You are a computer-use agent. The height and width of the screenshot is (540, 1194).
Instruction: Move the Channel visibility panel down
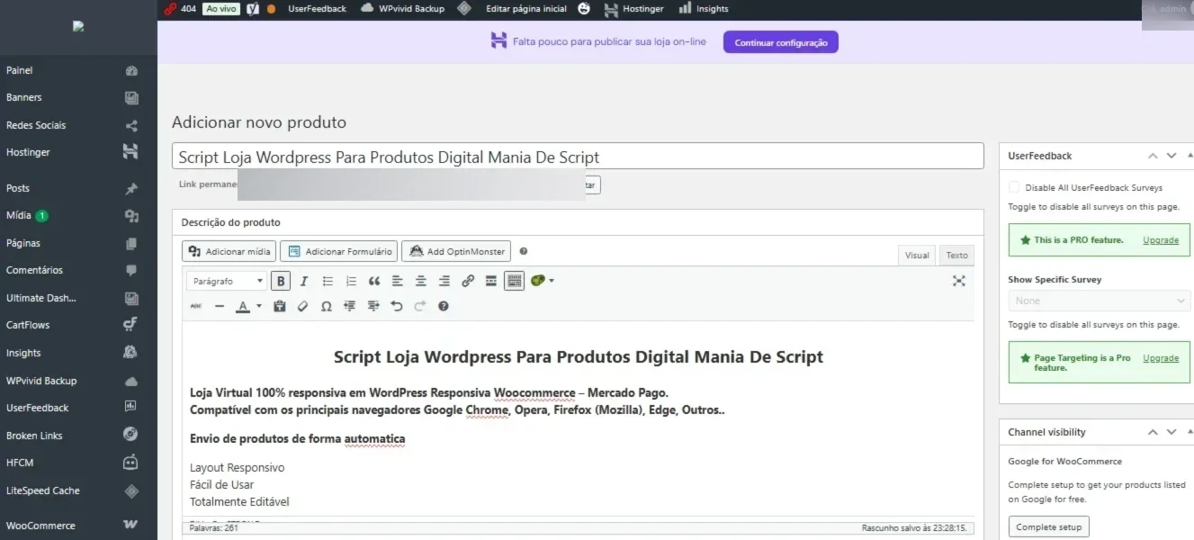(x=1172, y=432)
